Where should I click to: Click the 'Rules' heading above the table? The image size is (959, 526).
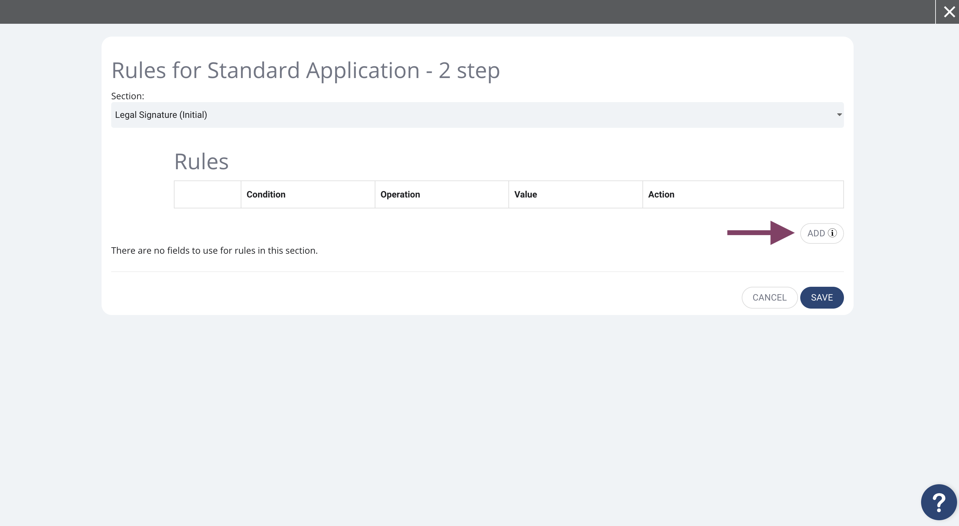pos(202,162)
